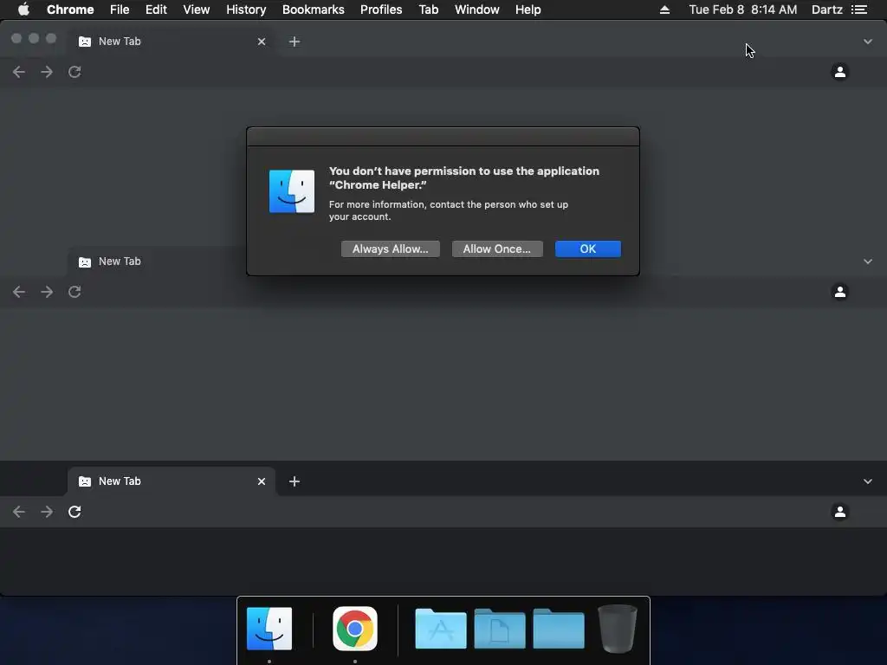887x665 pixels.
Task: Select New Tab in top Chrome window
Action: [x=170, y=42]
